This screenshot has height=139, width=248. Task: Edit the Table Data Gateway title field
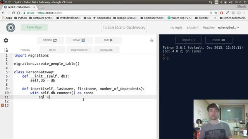124,27
